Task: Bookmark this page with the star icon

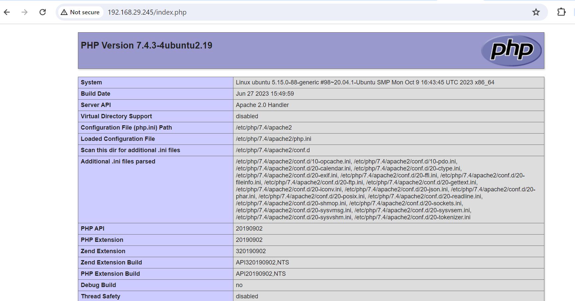Action: pos(536,12)
